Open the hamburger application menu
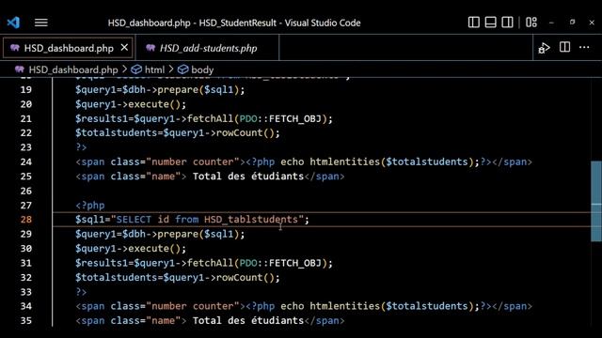Viewport: 602px width, 338px height. [x=41, y=23]
